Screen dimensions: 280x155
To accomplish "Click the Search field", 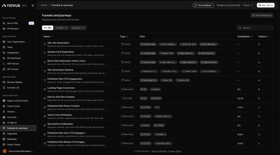I will 255,28.
